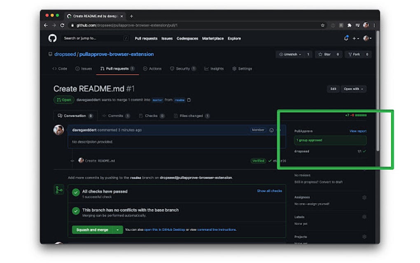Click the GitHub octocat home logo
The width and height of the screenshot is (420, 263).
click(51, 38)
